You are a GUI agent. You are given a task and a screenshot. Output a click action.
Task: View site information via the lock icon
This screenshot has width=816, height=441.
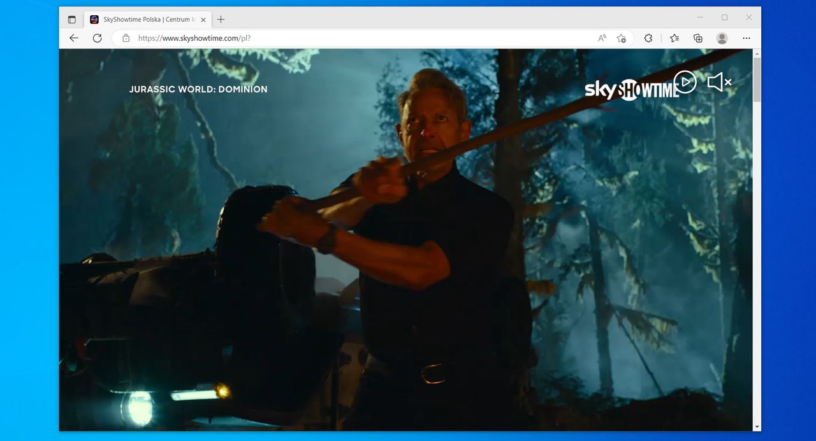pyautogui.click(x=126, y=38)
